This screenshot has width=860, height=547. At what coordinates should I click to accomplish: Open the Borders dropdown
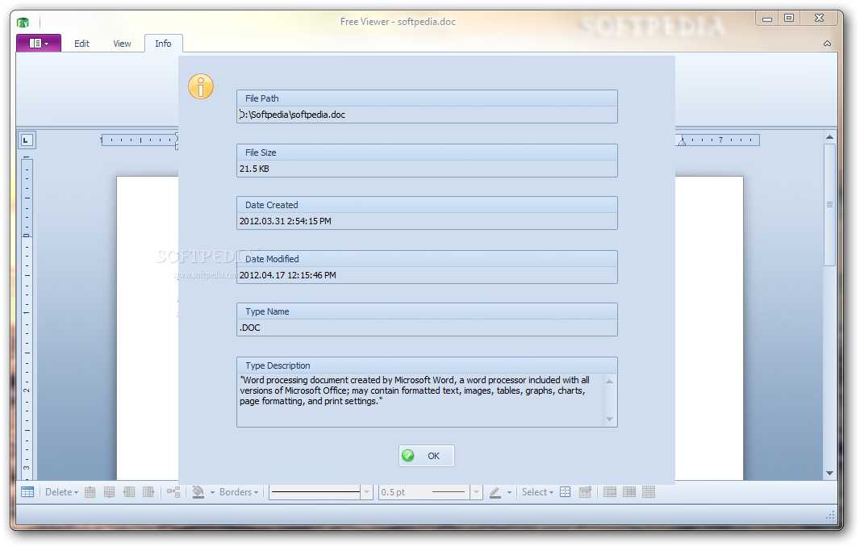tap(239, 492)
